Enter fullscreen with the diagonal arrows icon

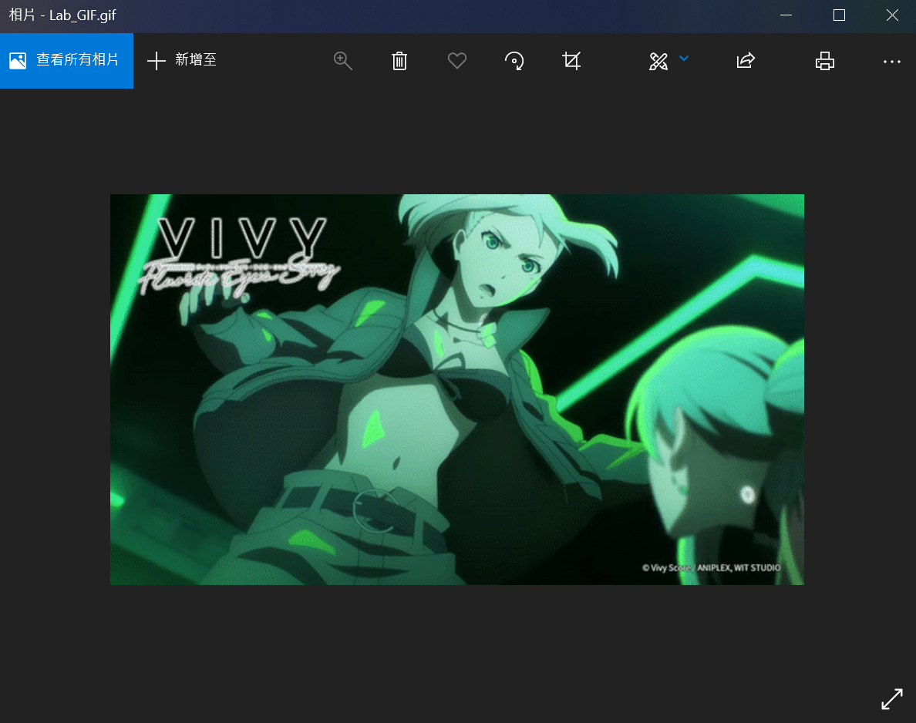(x=892, y=699)
